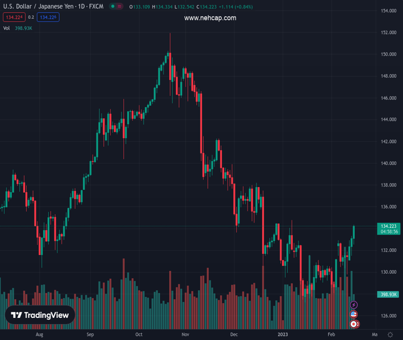Click the www.nehcap.com watermark text
403x340 pixels.
210,18
